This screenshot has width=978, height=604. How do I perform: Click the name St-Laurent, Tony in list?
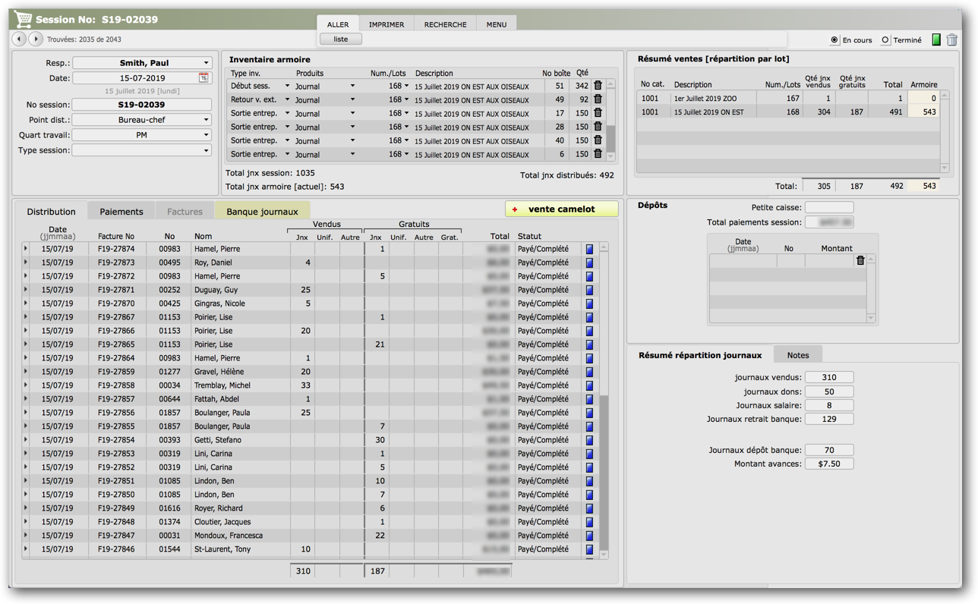click(x=222, y=549)
